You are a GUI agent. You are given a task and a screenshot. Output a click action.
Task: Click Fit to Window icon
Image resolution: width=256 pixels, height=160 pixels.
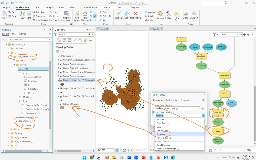click(85, 14)
